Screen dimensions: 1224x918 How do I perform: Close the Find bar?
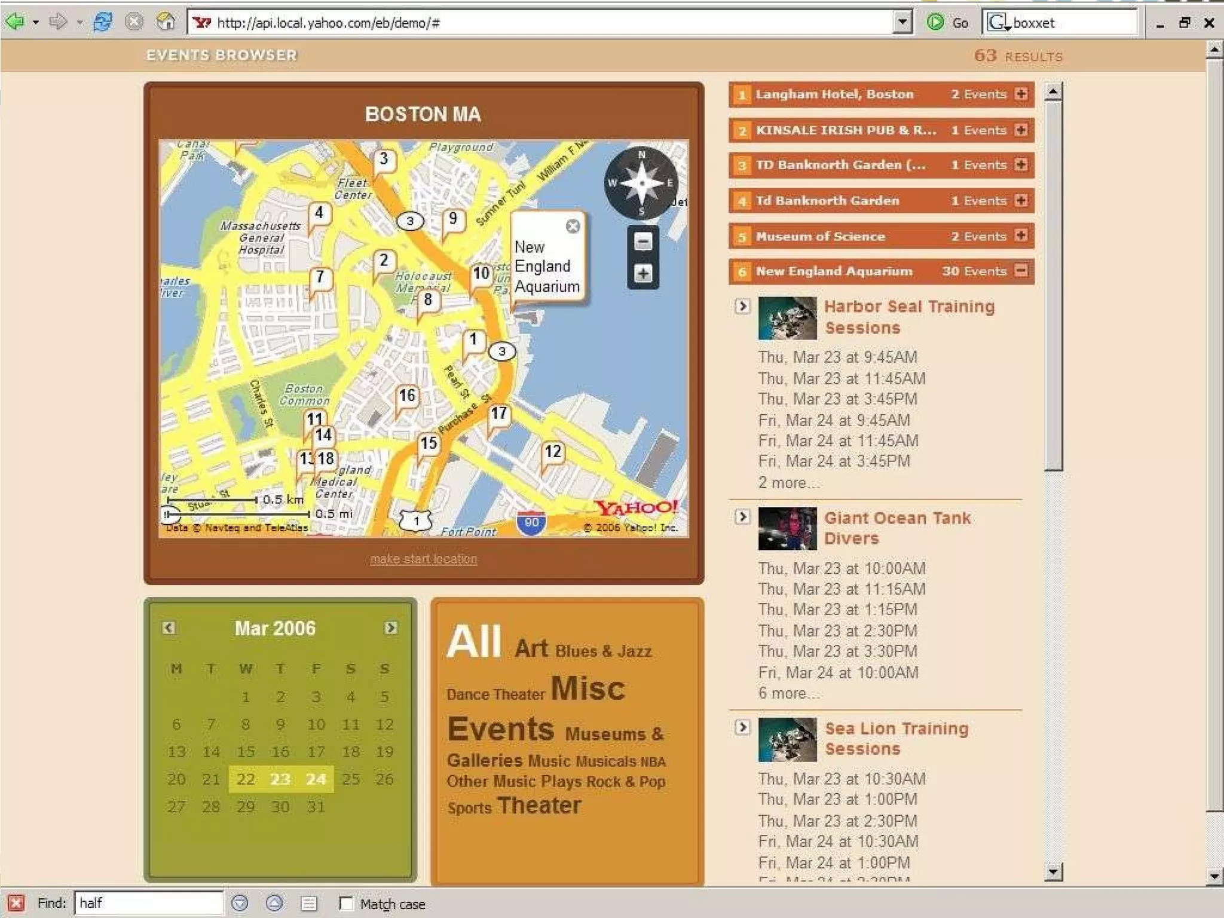click(16, 903)
